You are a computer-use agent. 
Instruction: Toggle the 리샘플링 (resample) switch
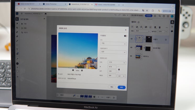pos(125,36)
